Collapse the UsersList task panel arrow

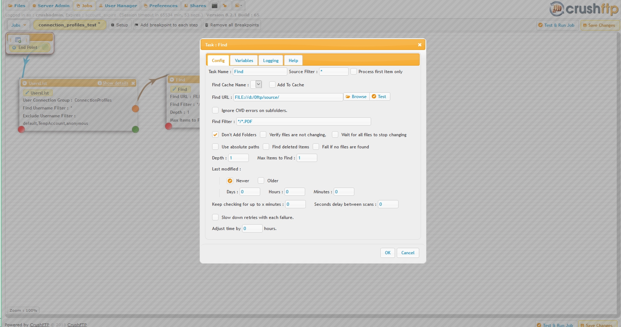pyautogui.click(x=25, y=83)
